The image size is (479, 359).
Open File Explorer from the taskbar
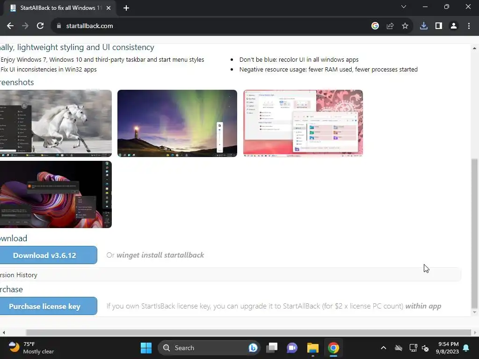click(x=313, y=348)
